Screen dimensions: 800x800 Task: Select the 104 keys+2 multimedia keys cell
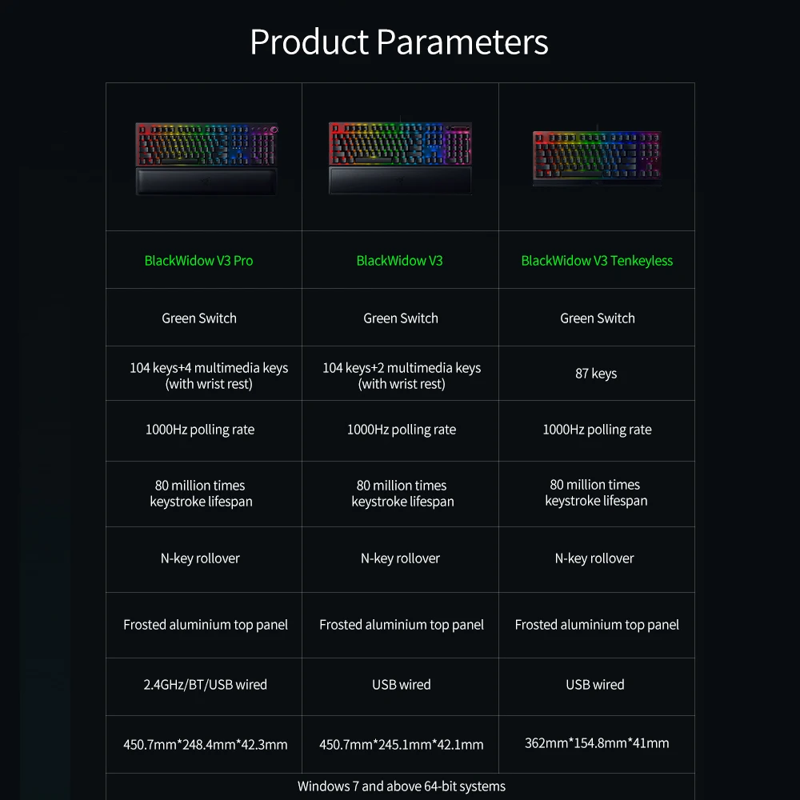(402, 376)
